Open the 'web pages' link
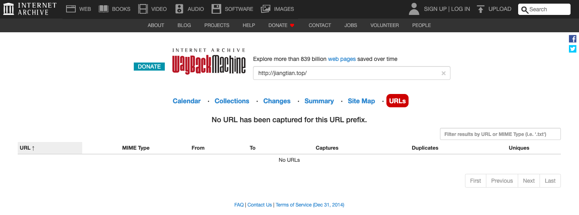The image size is (579, 215). [342, 59]
